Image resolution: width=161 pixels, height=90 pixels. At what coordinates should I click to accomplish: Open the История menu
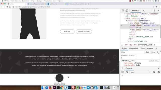33,1
